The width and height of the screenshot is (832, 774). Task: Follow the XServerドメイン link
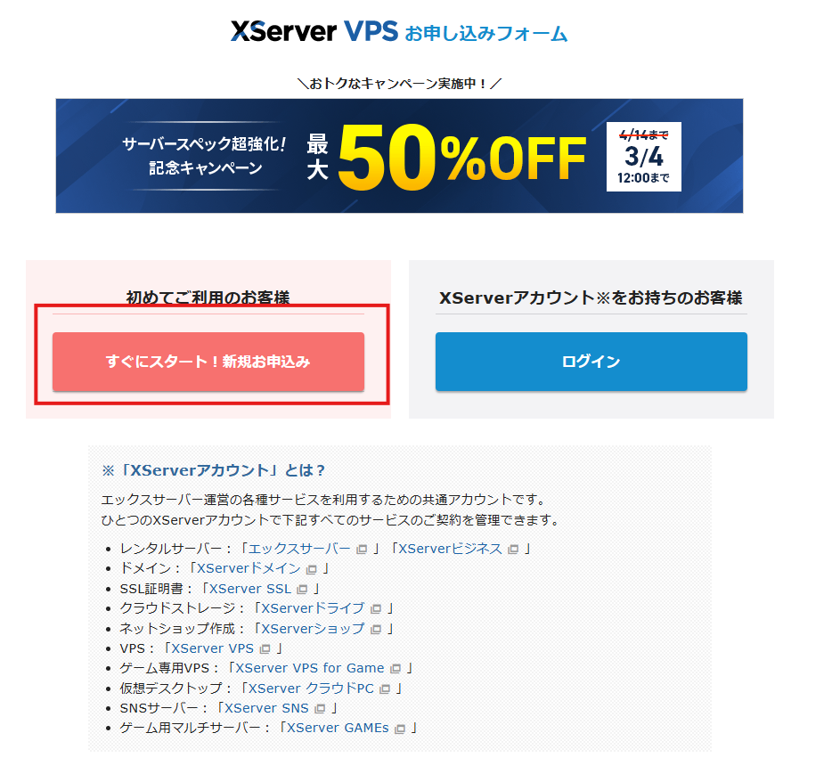click(249, 568)
